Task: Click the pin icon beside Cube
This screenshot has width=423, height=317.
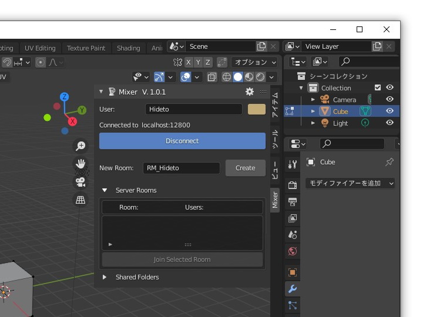Action: tap(390, 162)
